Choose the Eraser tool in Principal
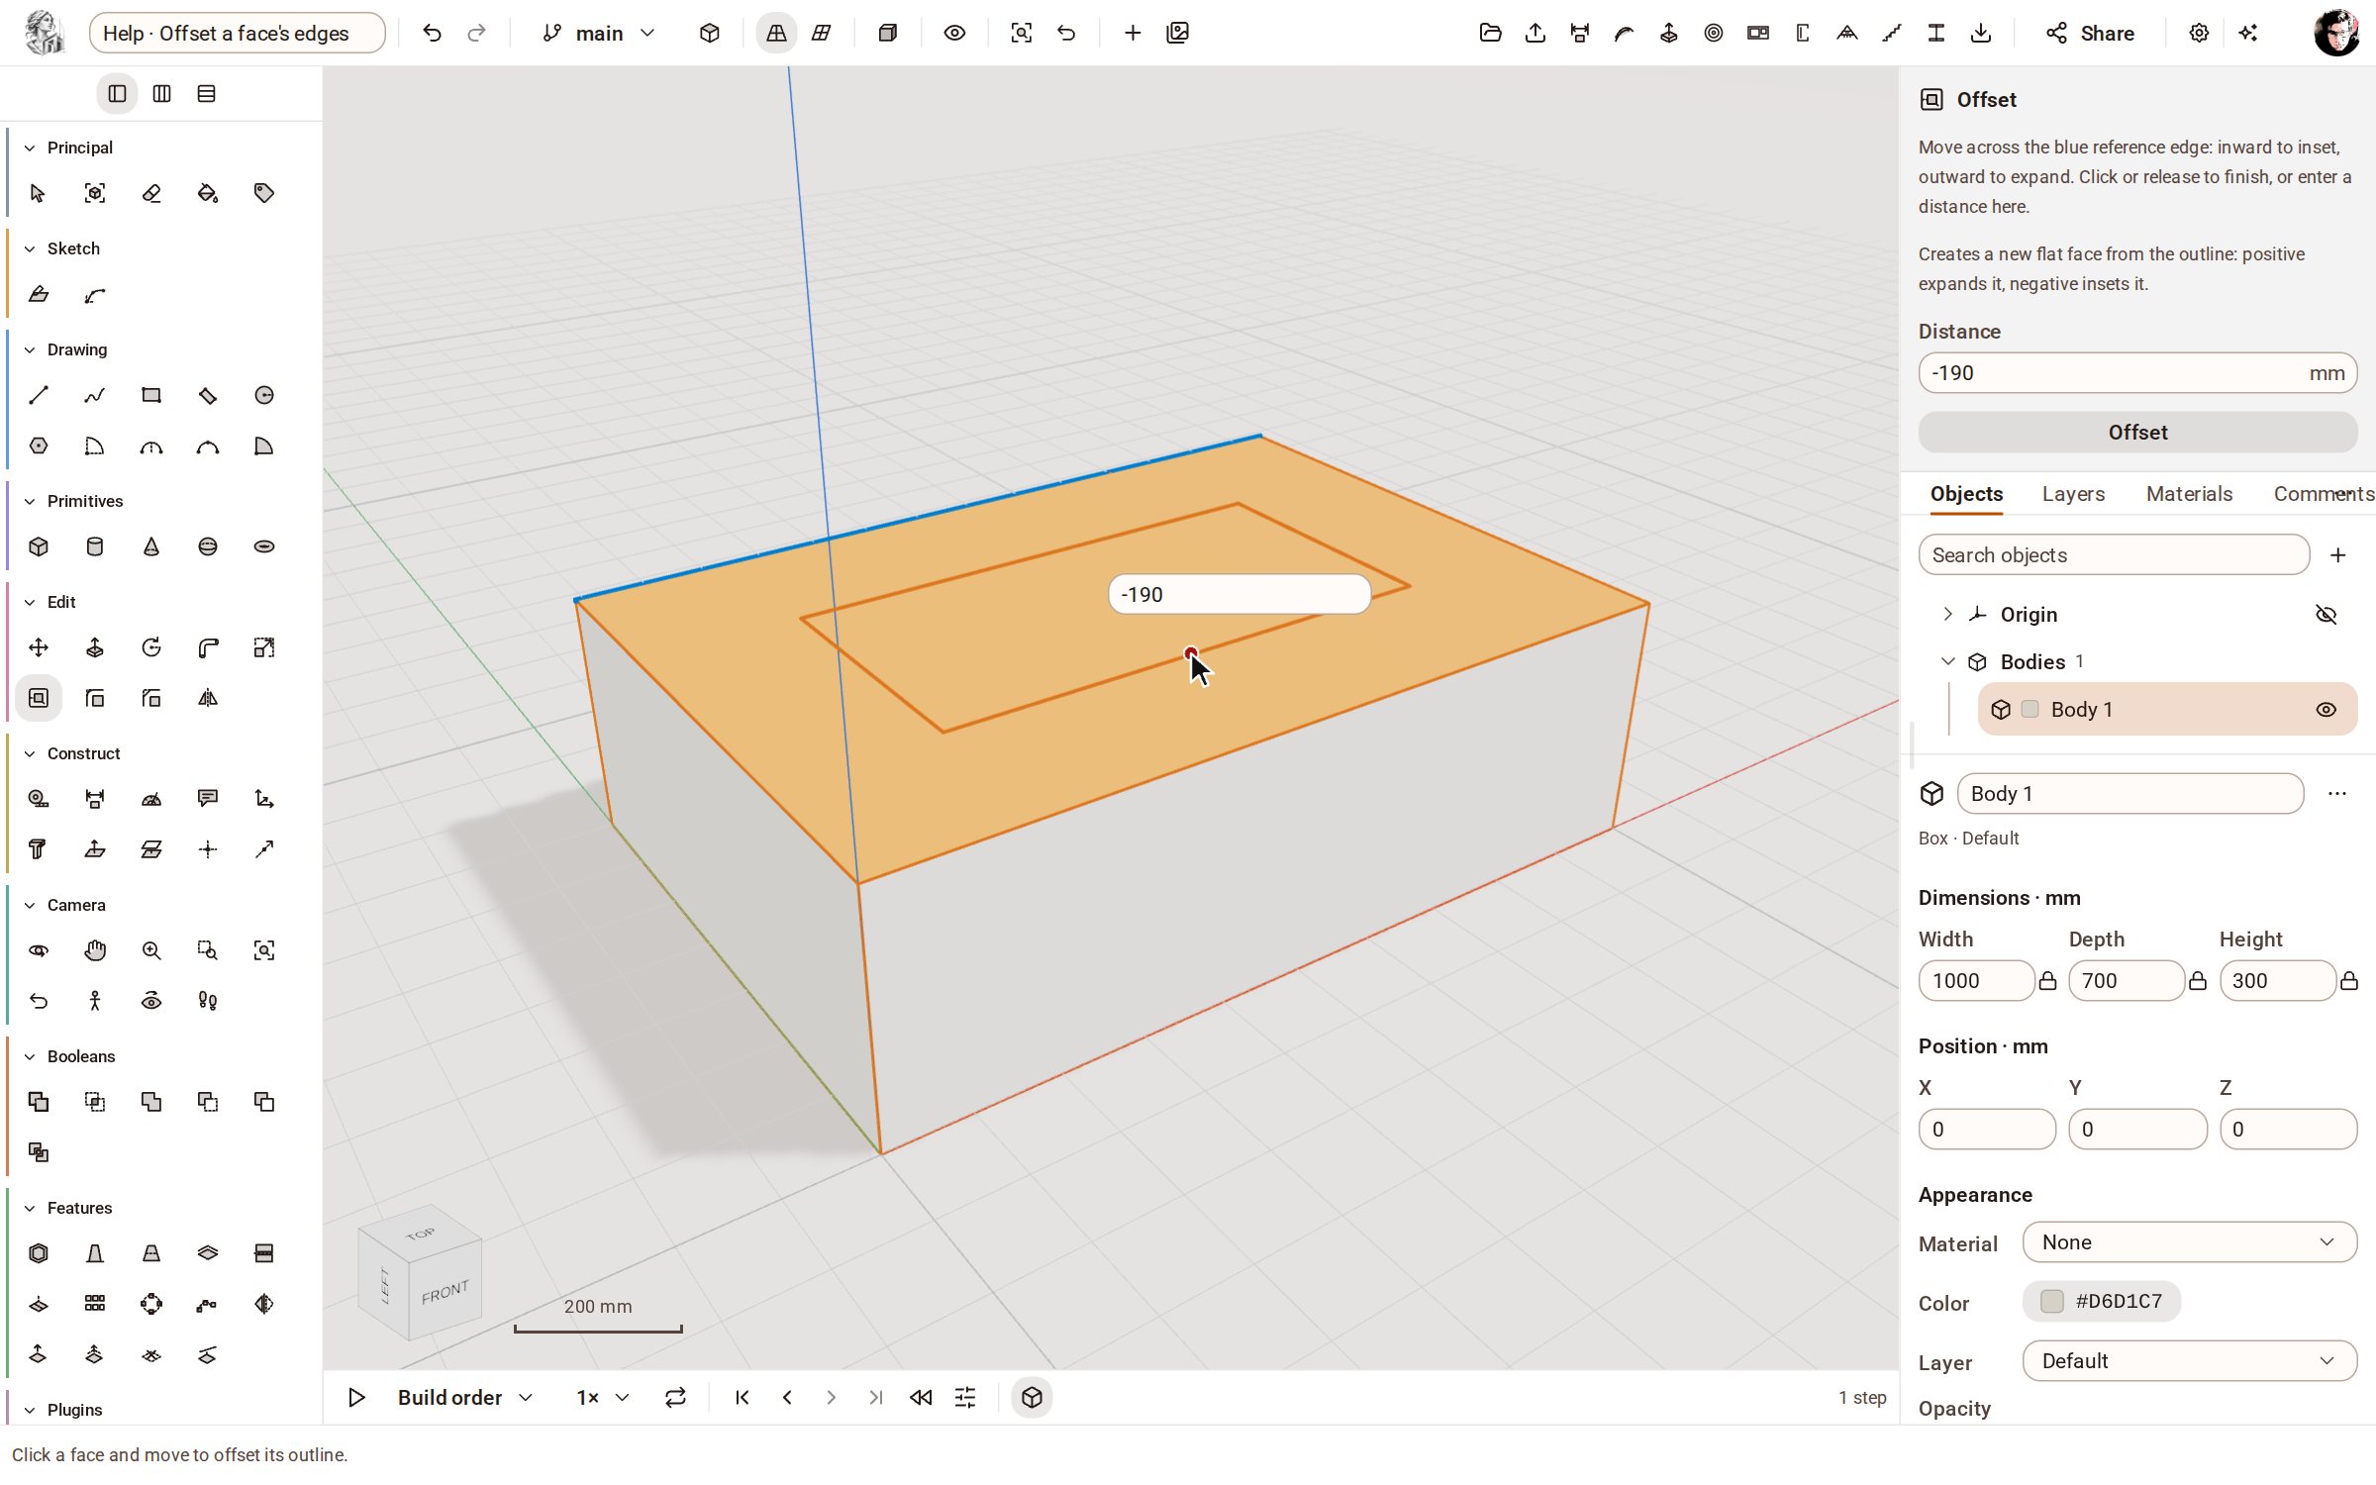 (151, 193)
